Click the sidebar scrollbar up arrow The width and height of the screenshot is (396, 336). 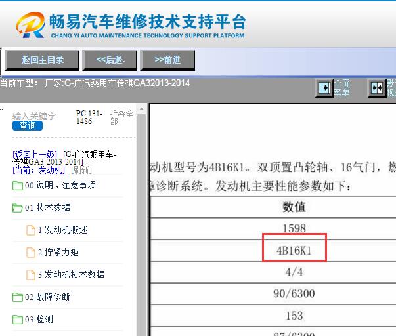pyautogui.click(x=141, y=110)
